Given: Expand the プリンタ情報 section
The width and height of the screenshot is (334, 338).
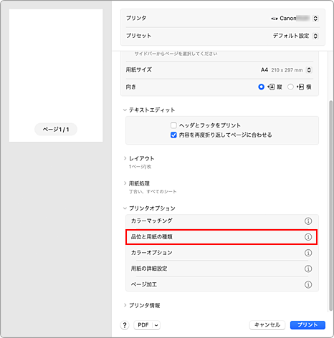Looking at the screenshot, I should (x=125, y=305).
